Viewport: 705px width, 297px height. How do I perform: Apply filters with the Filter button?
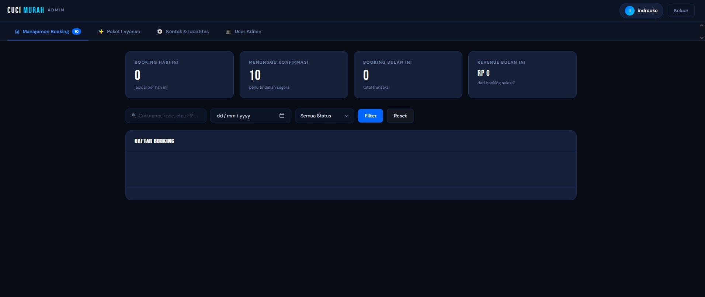(x=371, y=116)
